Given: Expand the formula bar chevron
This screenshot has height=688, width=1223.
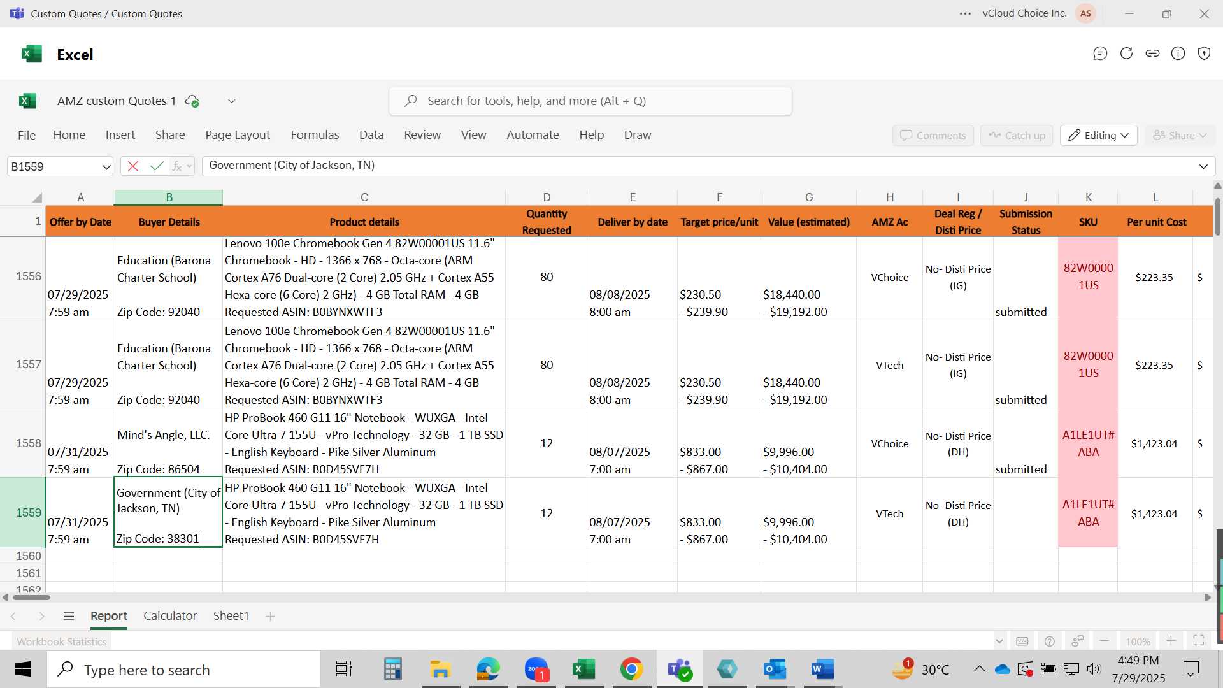Looking at the screenshot, I should point(1203,166).
